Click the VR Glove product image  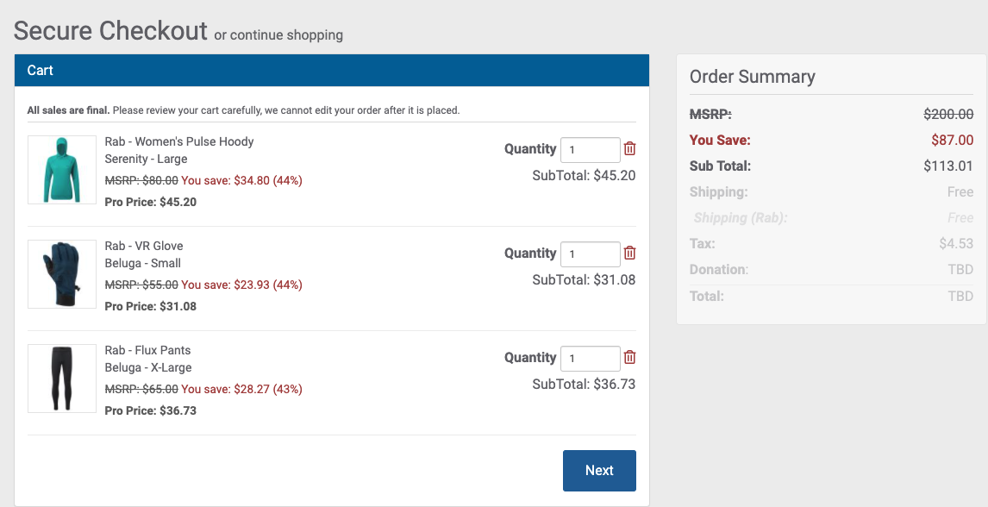[62, 274]
